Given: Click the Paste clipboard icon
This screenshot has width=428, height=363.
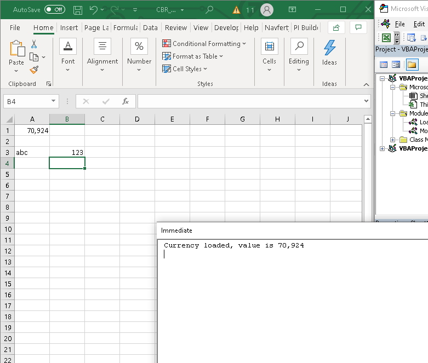Looking at the screenshot, I should pos(17,49).
